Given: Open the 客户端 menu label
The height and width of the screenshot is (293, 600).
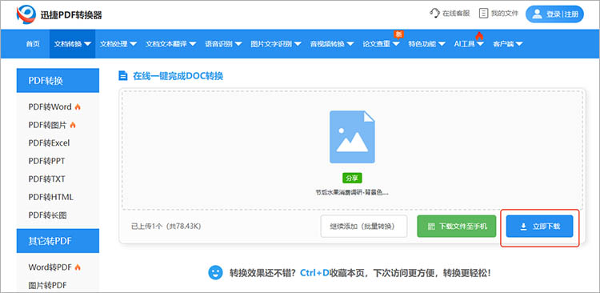Looking at the screenshot, I should [503, 44].
